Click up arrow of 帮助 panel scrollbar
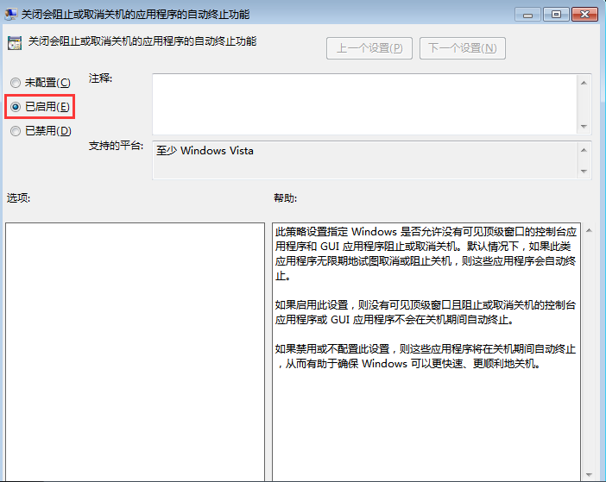Viewport: 606px width, 482px height. pyautogui.click(x=588, y=231)
